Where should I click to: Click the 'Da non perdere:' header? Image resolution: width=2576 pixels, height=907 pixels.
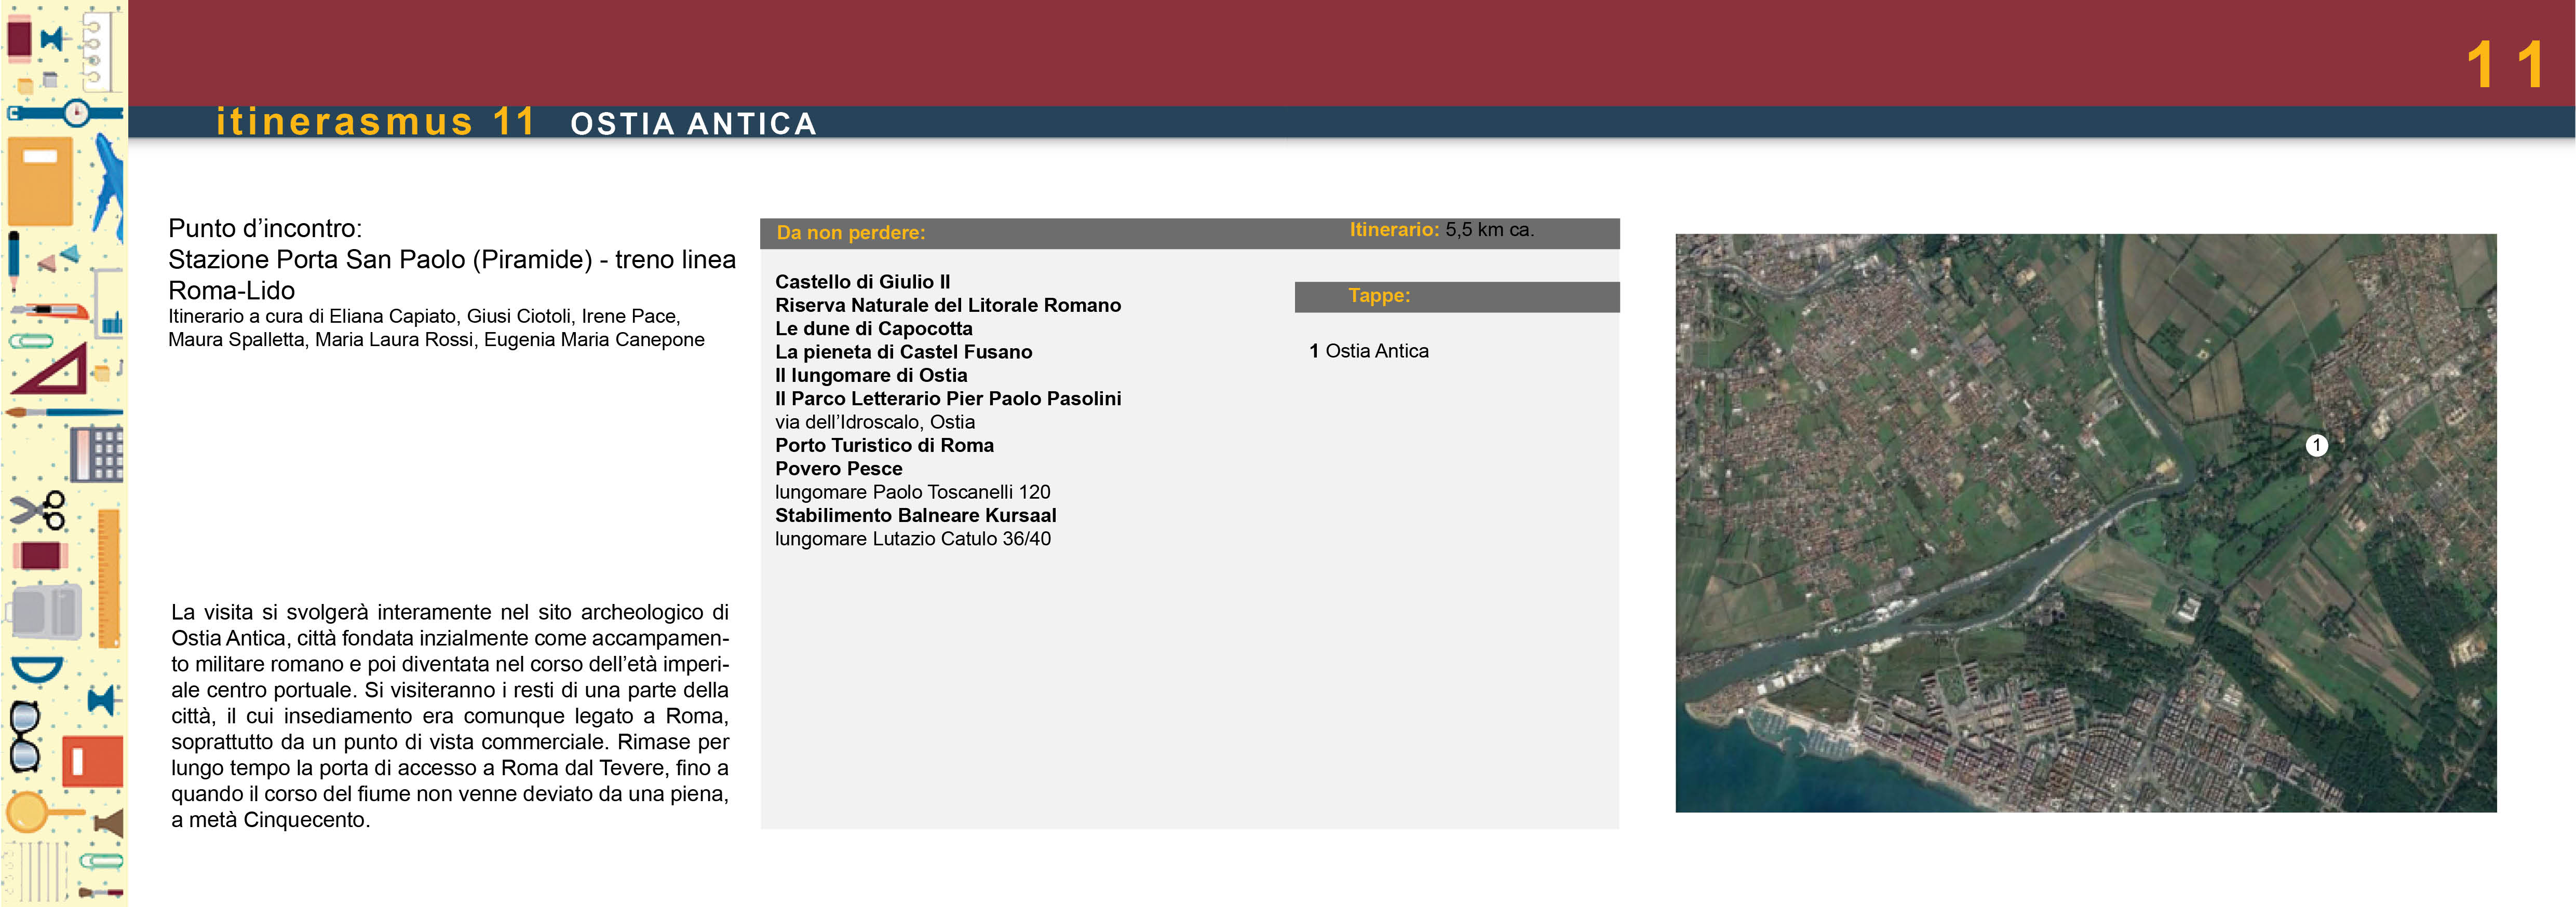tap(851, 233)
